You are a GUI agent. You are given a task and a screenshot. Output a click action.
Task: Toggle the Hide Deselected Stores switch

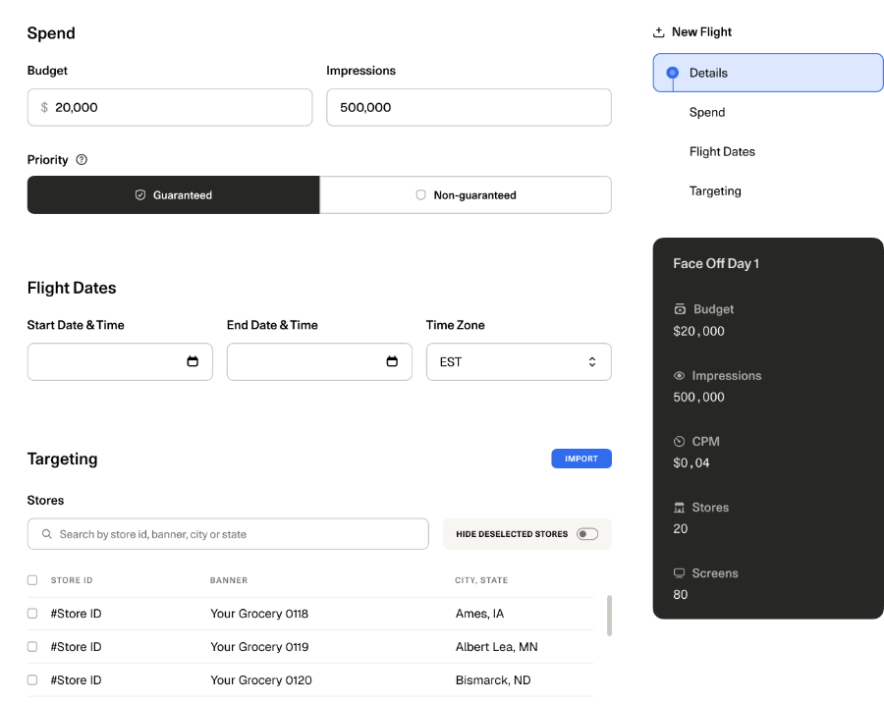(x=587, y=534)
